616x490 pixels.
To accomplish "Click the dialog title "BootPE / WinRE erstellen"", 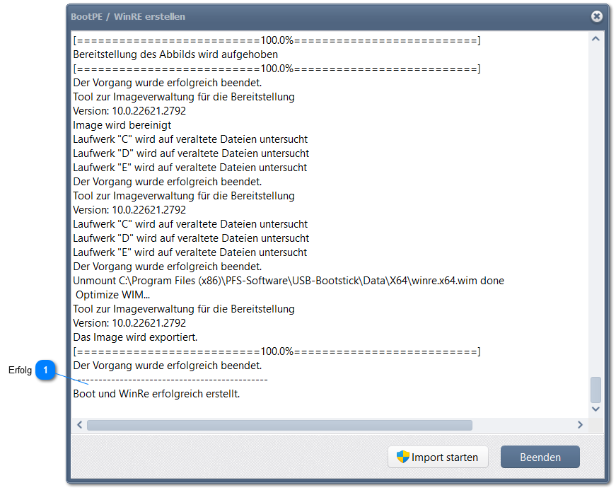I will tap(128, 16).
